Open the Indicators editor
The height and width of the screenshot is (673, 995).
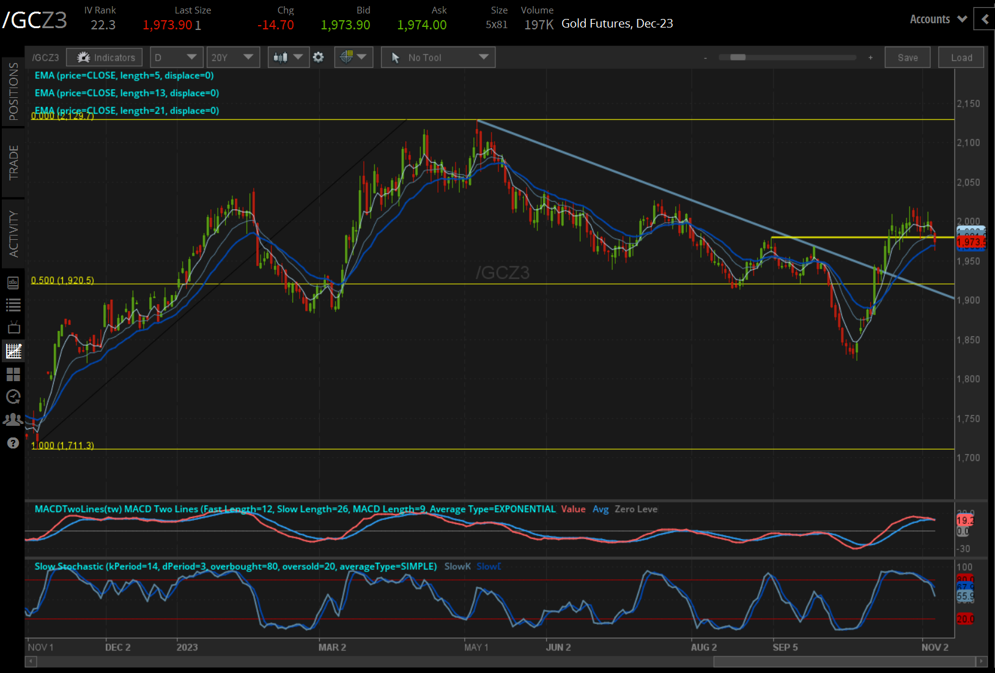(x=104, y=57)
